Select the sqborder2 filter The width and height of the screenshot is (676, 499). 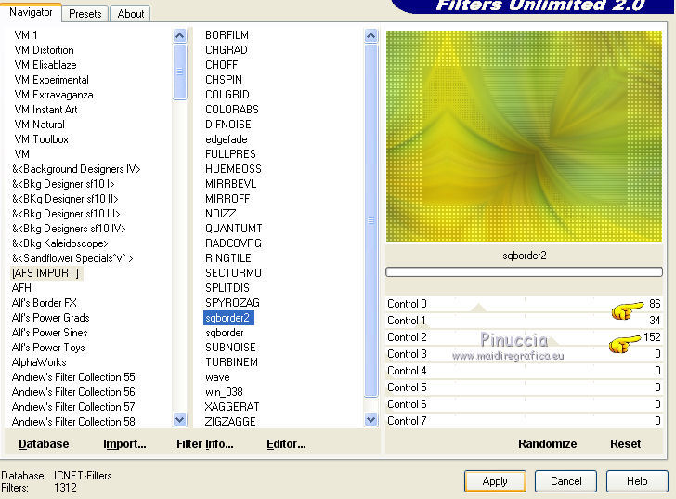(x=228, y=318)
